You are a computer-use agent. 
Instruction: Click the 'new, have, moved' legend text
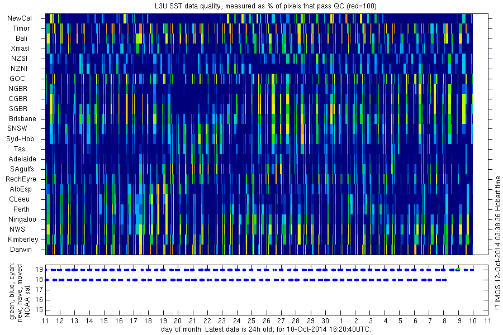tap(20, 293)
